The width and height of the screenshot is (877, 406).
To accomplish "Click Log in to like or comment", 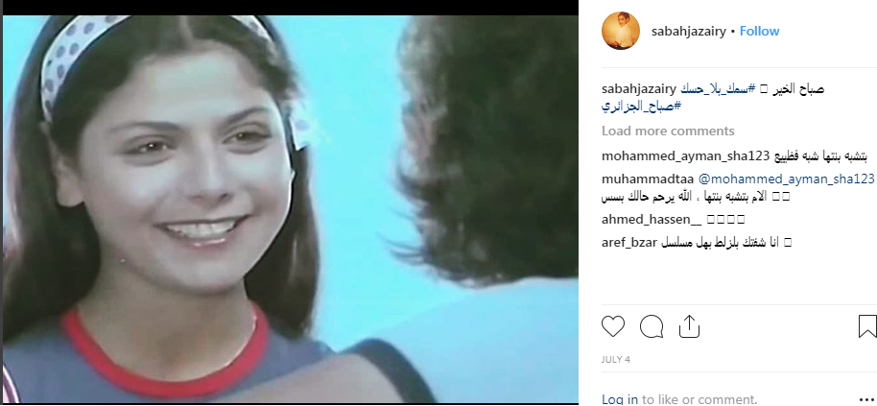I will tap(620, 399).
